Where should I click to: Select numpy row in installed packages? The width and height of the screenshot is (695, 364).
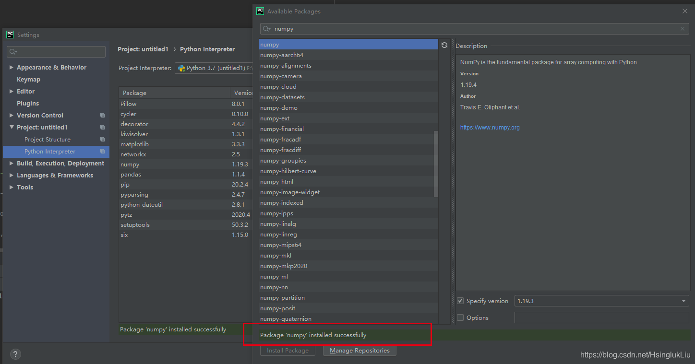click(x=186, y=164)
